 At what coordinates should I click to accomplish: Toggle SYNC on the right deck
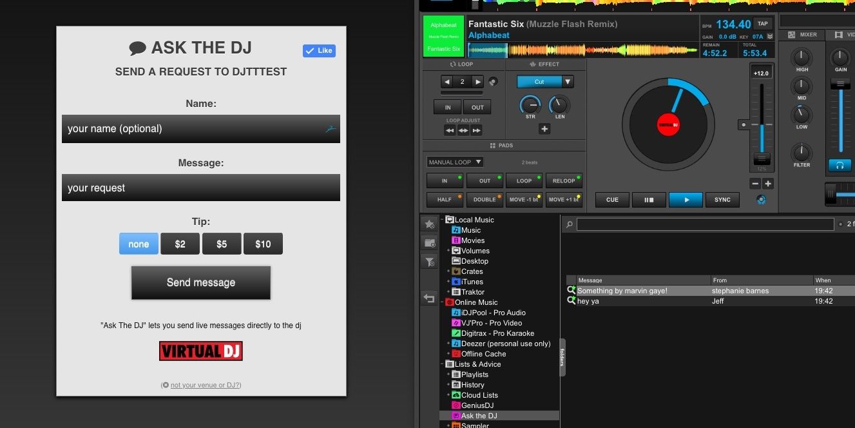click(x=722, y=200)
